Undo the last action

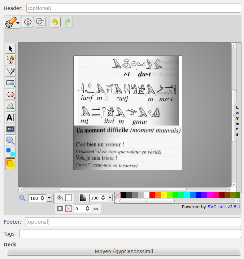(55, 22)
